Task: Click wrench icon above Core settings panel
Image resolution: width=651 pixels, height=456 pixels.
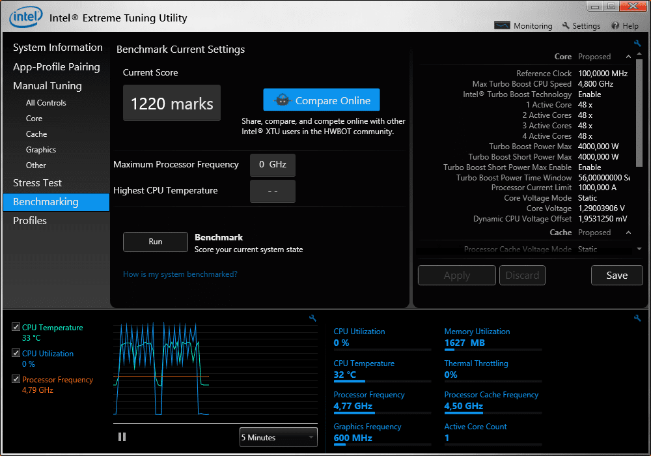Action: pyautogui.click(x=637, y=43)
